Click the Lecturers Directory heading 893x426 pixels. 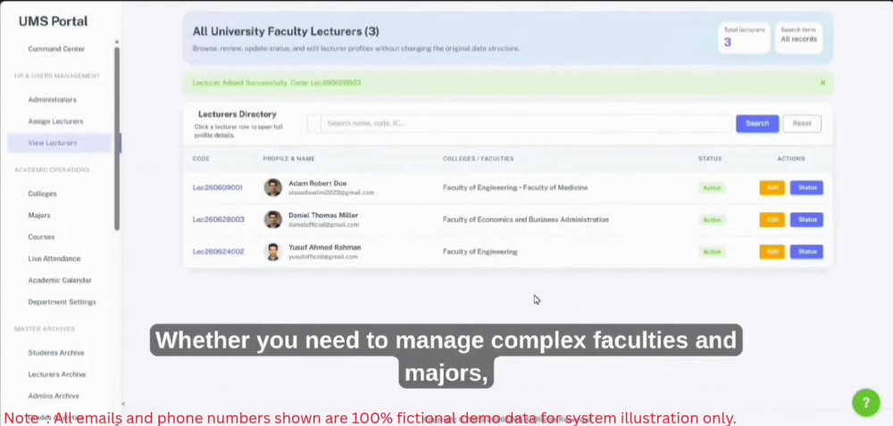(x=237, y=114)
